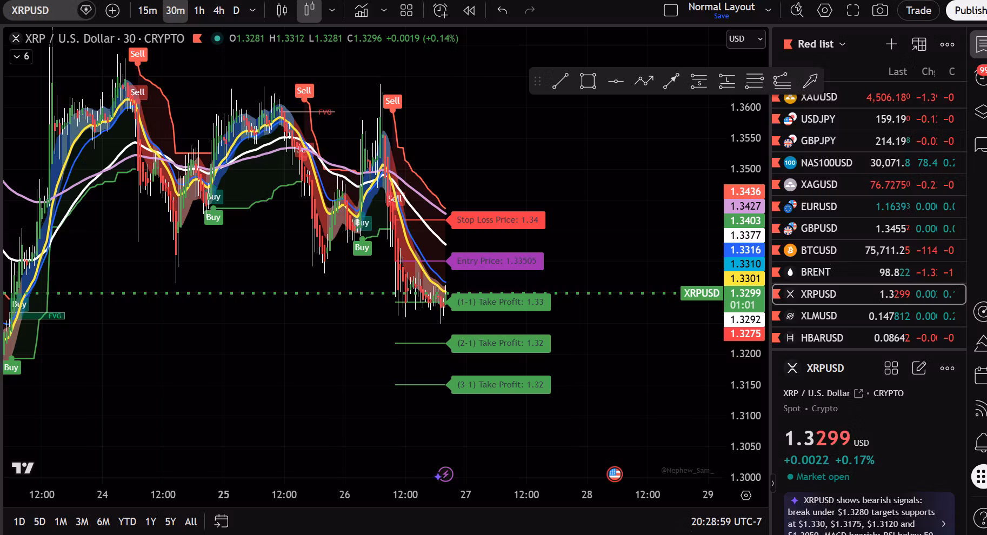Switch to the 1h interval
This screenshot has height=535, width=987.
(x=199, y=10)
